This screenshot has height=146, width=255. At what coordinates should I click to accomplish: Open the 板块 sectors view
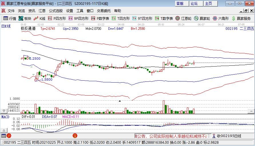click(25, 18)
